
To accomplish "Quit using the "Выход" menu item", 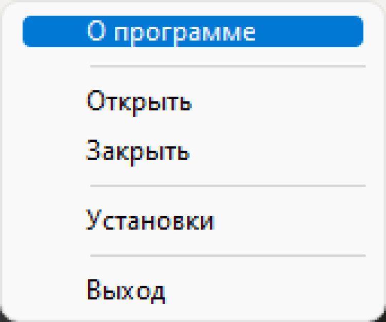I will [x=126, y=291].
